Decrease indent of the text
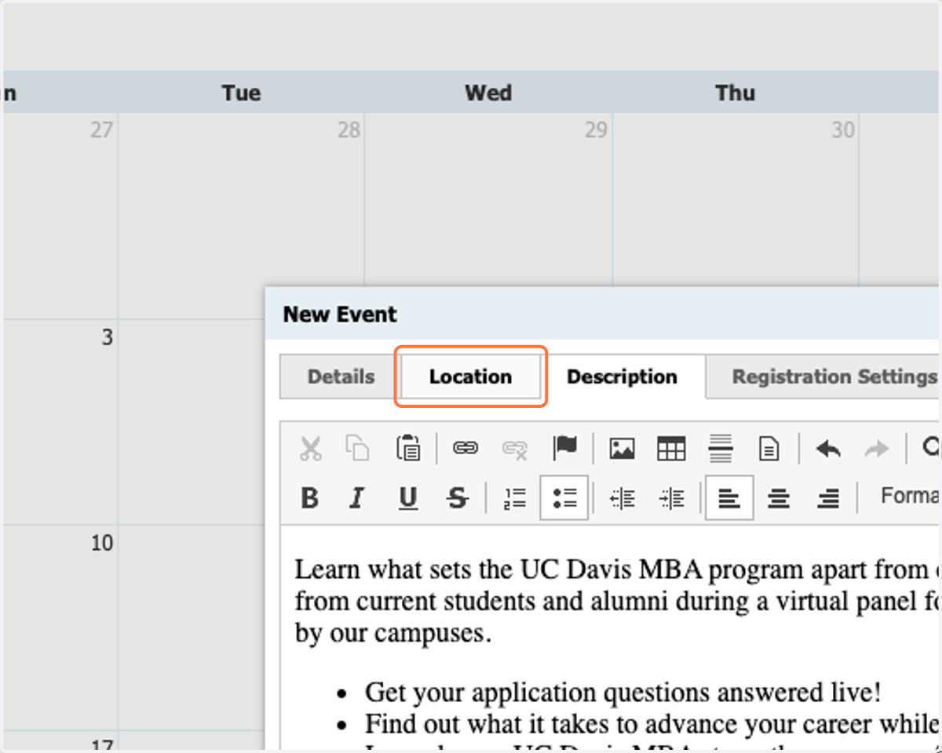The height and width of the screenshot is (753, 942). coord(623,498)
